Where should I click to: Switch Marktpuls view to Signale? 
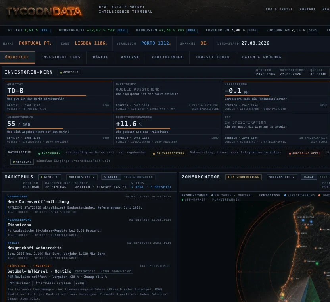(111, 177)
